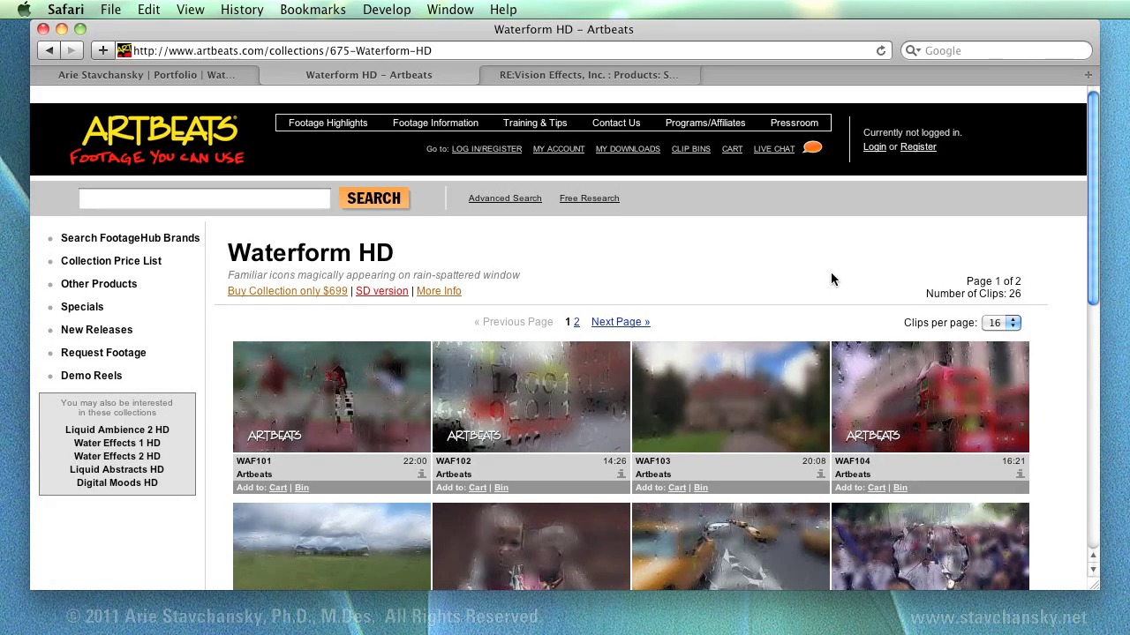Image resolution: width=1130 pixels, height=635 pixels.
Task: Click the Artbeats favicon in the address bar
Action: click(124, 50)
